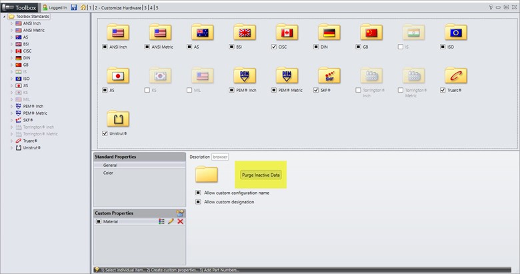Open the DIN standard folder icon
520x274 pixels.
327,33
